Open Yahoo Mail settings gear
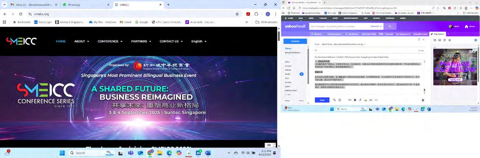The height and width of the screenshot is (158, 480). (x=475, y=40)
